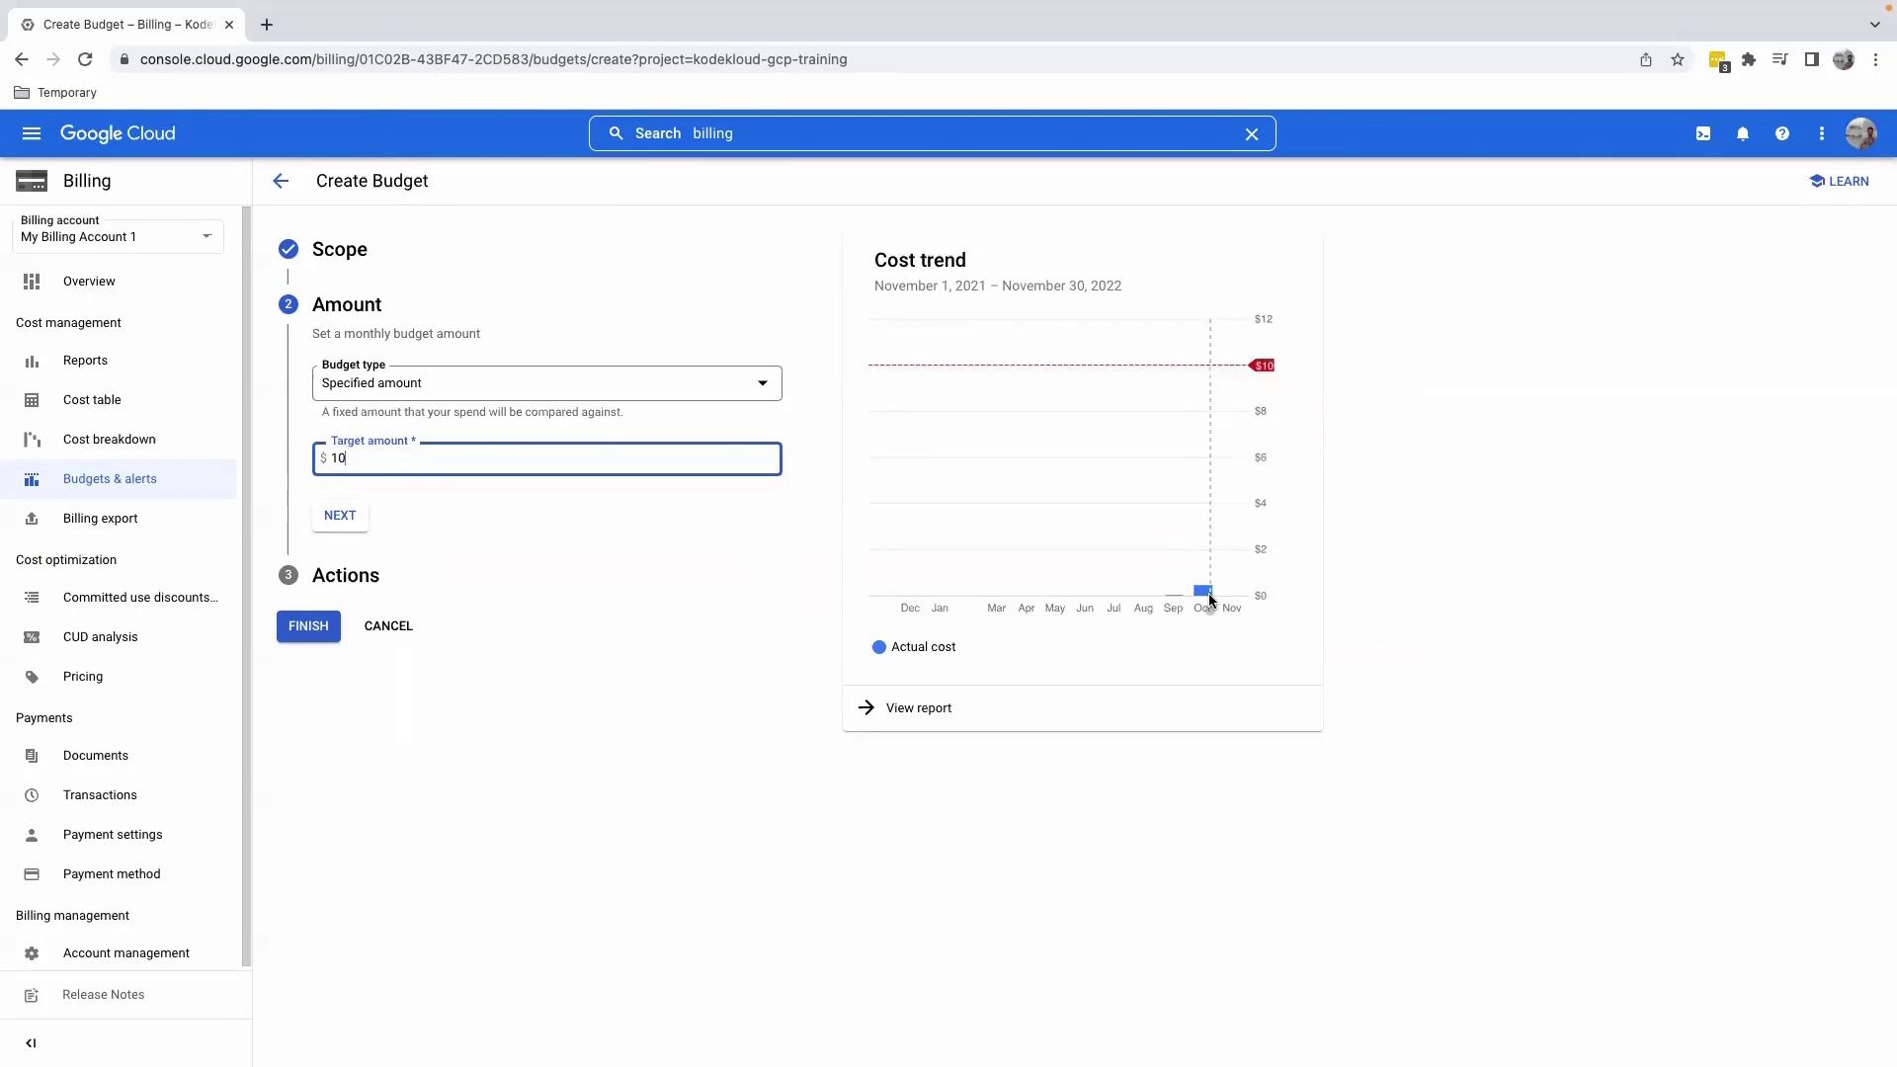Open the Google Cloud navigation menu
The image size is (1897, 1067).
32,133
